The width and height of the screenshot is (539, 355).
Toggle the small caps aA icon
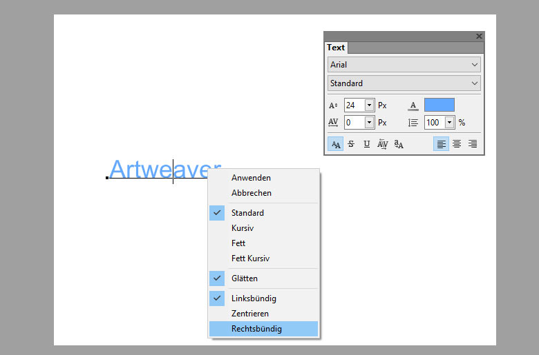pos(399,144)
